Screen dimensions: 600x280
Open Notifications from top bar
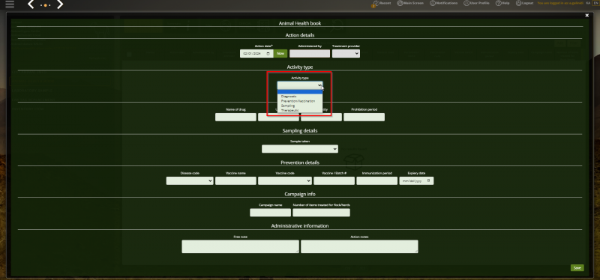[x=443, y=3]
